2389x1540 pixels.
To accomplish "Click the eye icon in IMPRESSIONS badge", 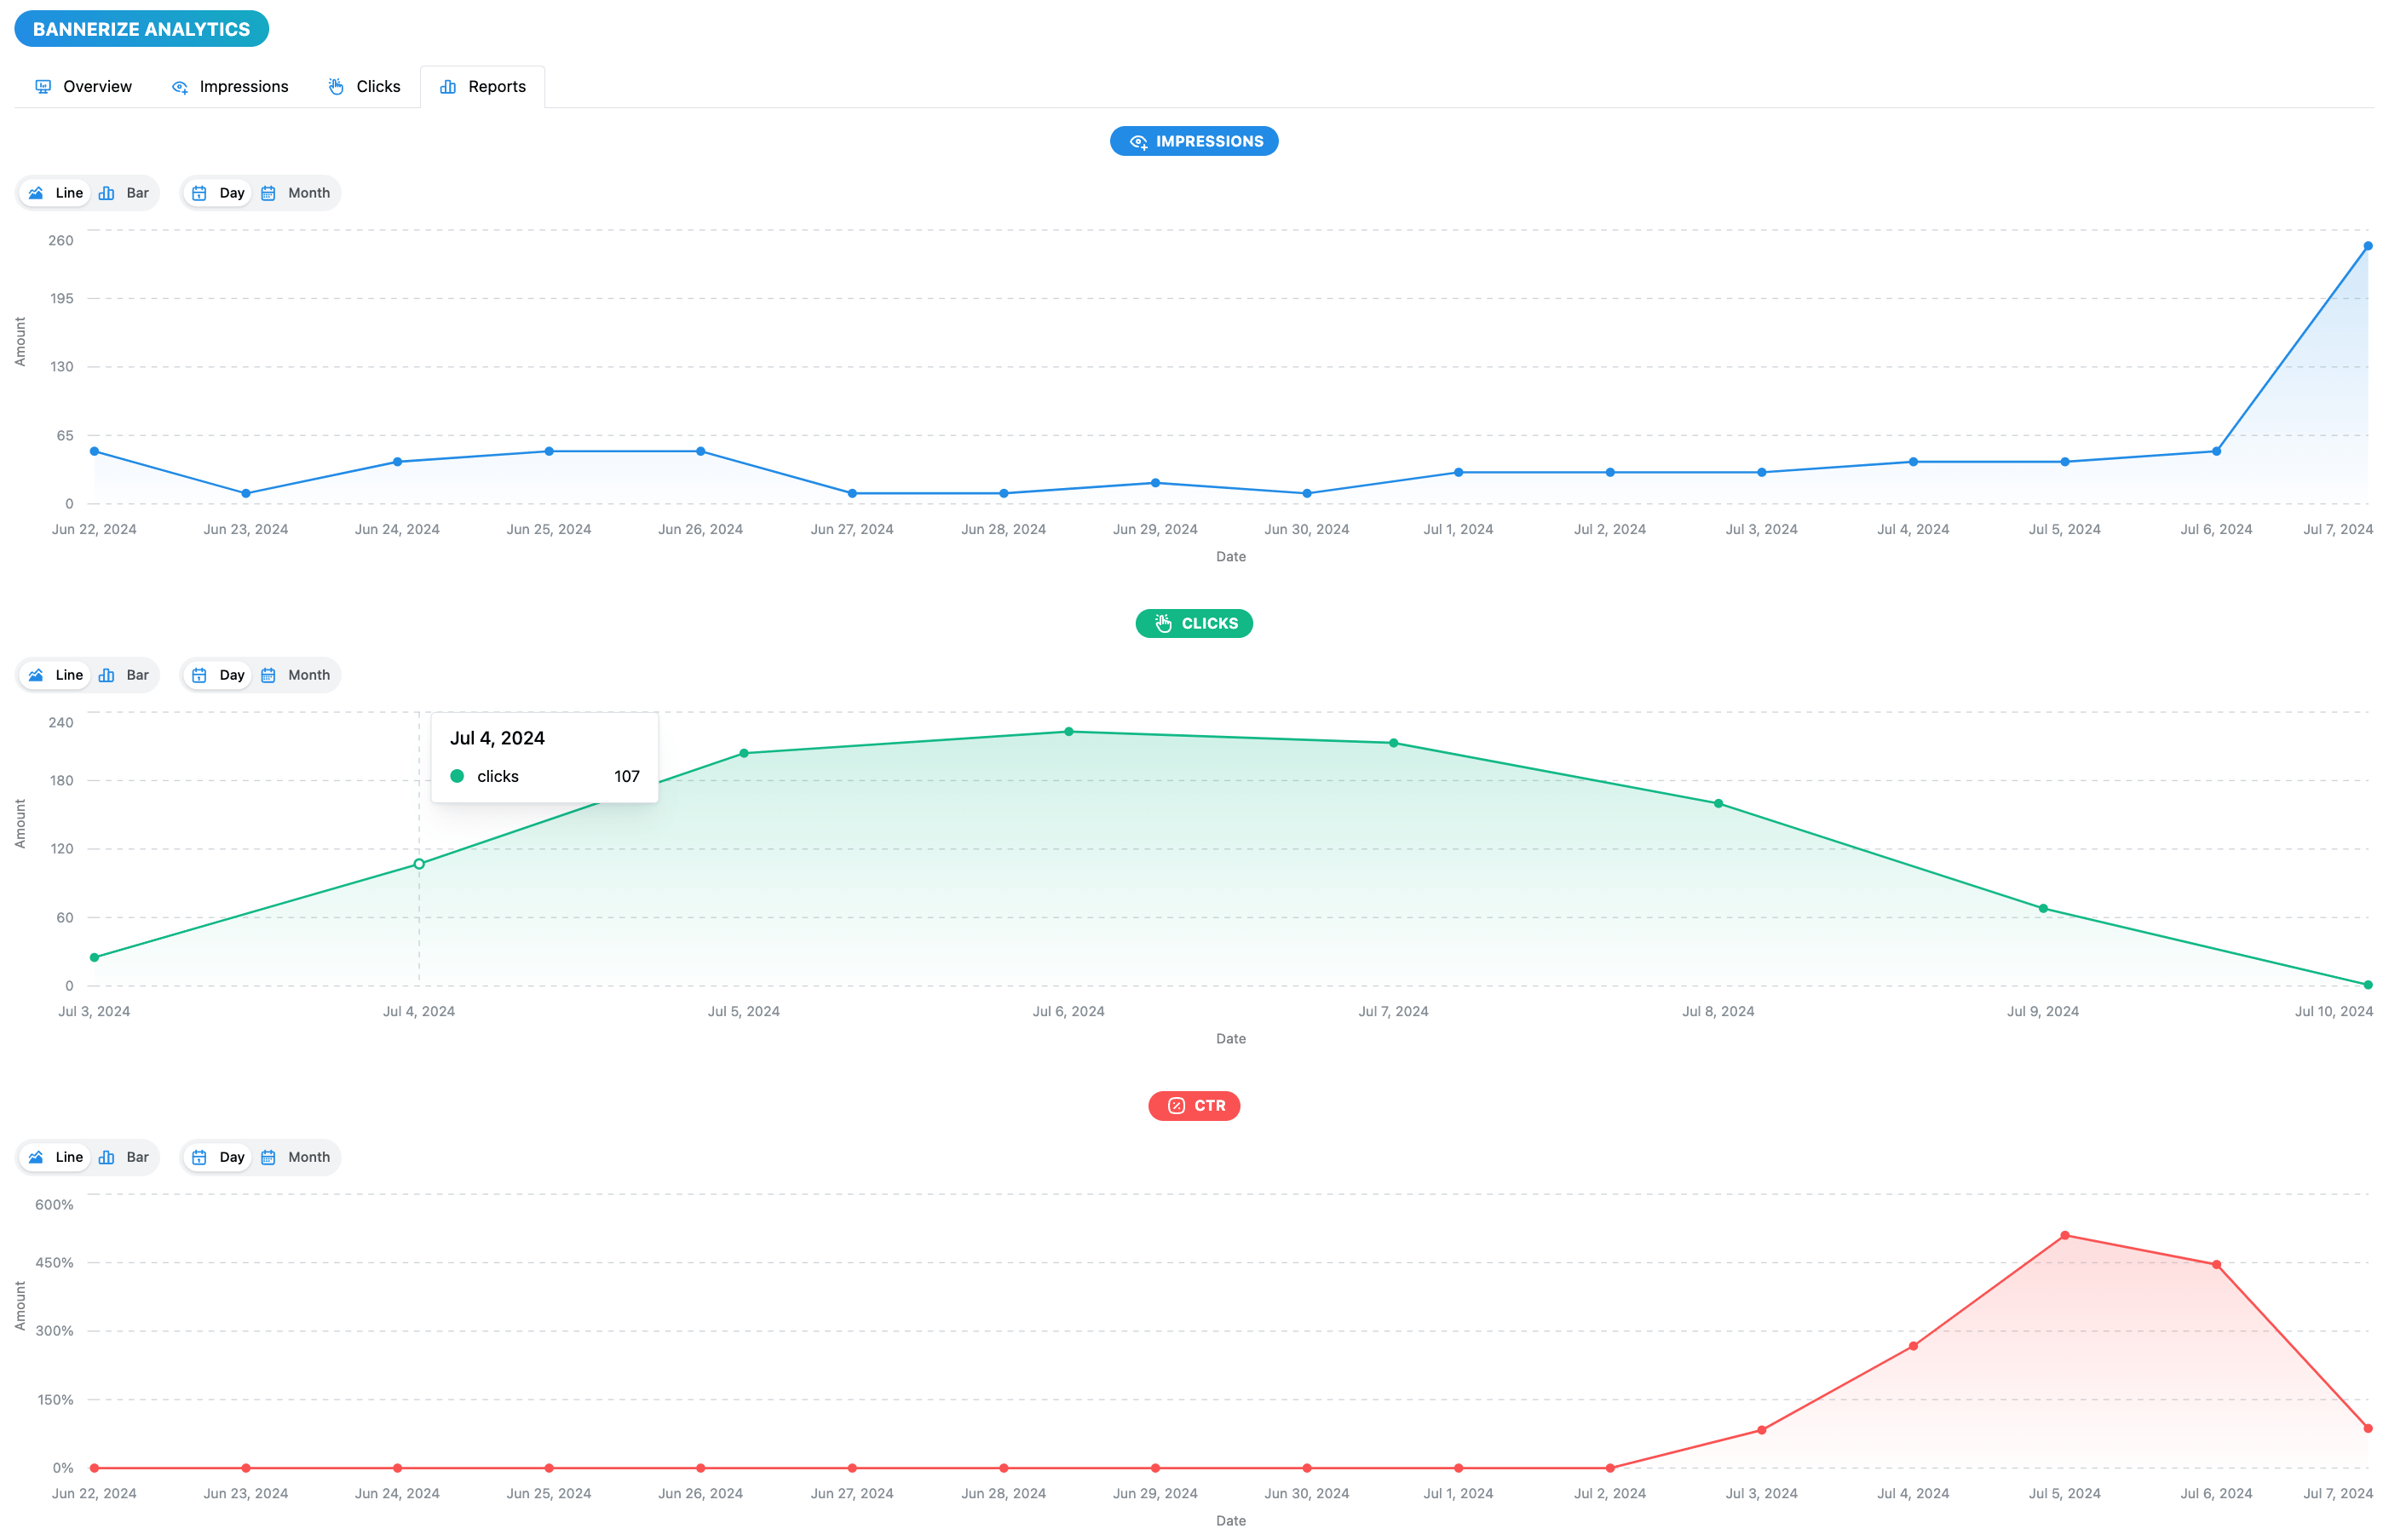I will click(1138, 142).
